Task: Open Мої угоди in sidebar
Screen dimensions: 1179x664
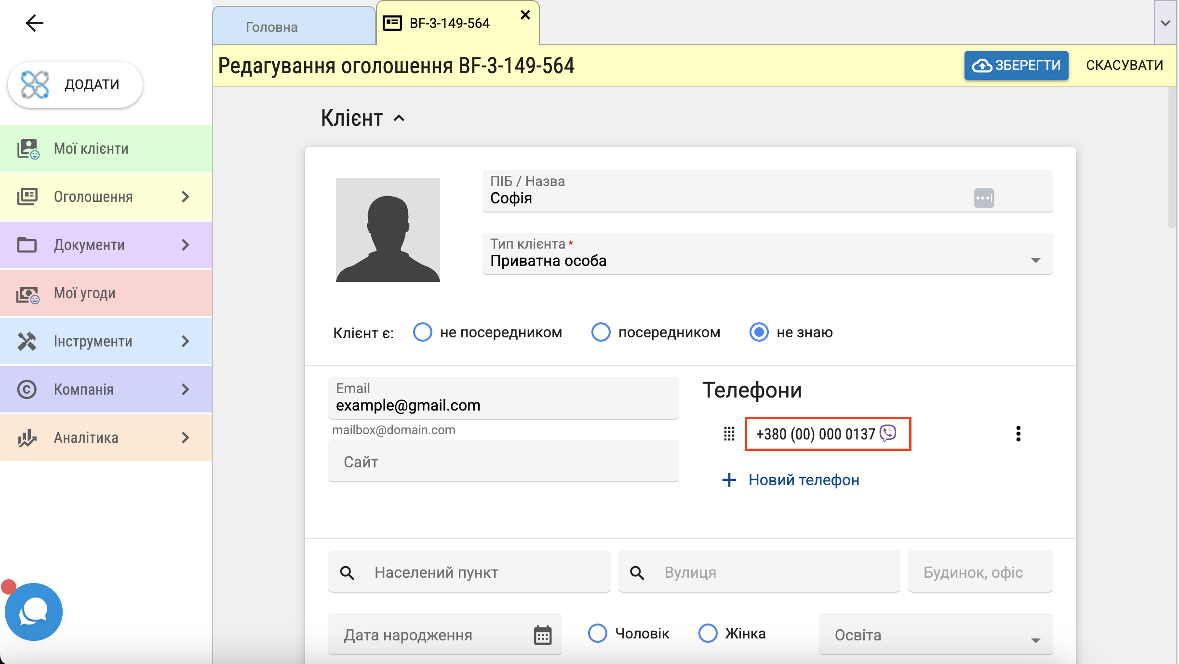Action: [106, 293]
